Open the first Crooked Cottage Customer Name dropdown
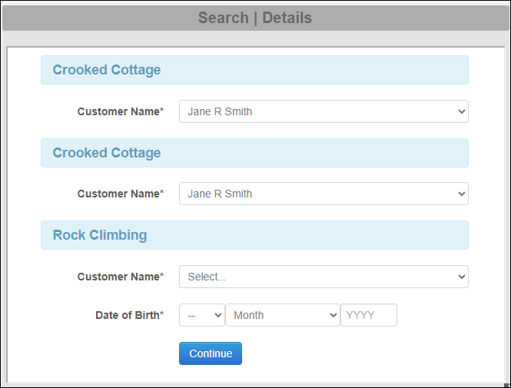 pyautogui.click(x=324, y=111)
